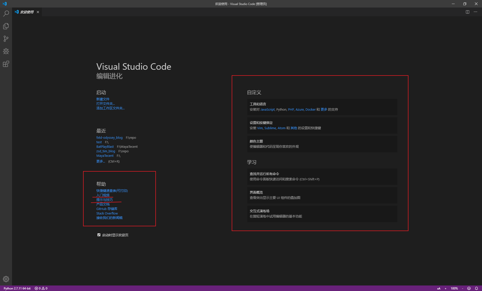This screenshot has height=291, width=482.
Task: Open the GitHub 存储库 link
Action: pos(107,209)
